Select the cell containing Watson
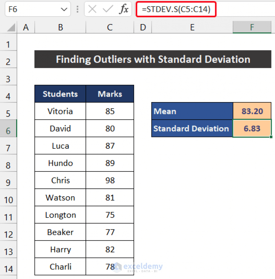275x279 pixels. (60, 197)
